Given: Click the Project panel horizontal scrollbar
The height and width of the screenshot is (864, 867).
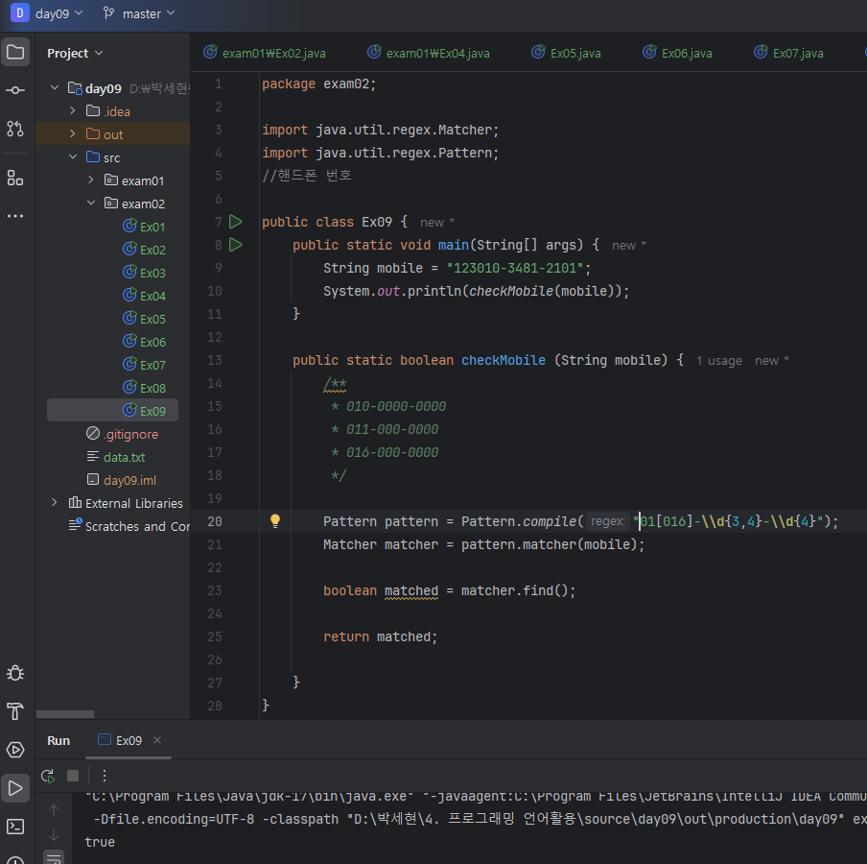Looking at the screenshot, I should click(x=65, y=714).
